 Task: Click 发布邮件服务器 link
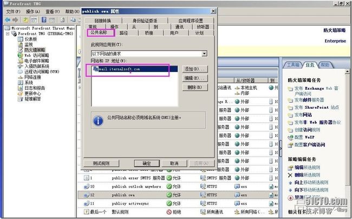pos(309,100)
